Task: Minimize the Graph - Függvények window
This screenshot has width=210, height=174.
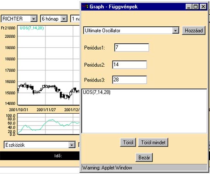Action: coord(189,6)
